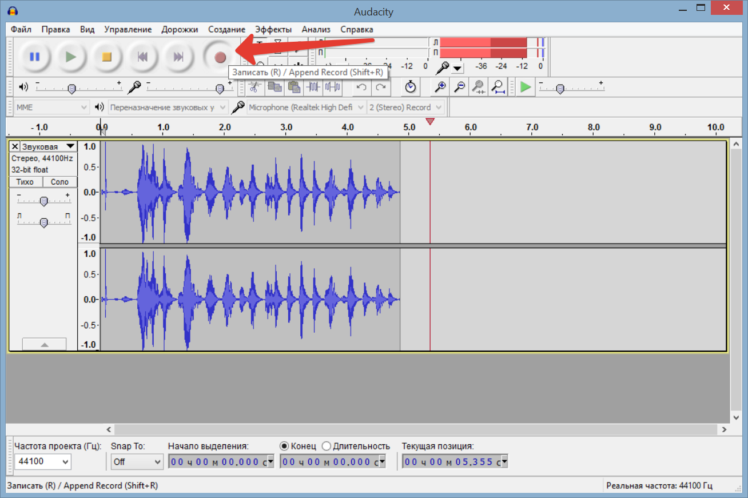Screen dimensions: 748x498
Task: Collapse the track with the bottom triangle button
Action: coord(44,344)
